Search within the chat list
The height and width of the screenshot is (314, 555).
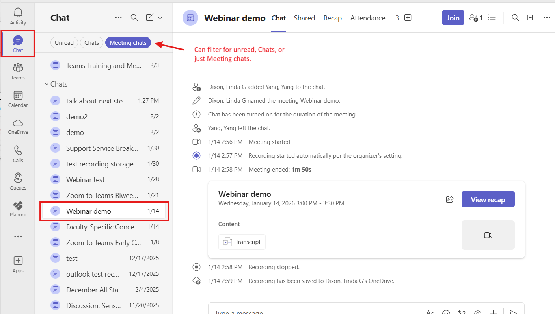pos(134,18)
